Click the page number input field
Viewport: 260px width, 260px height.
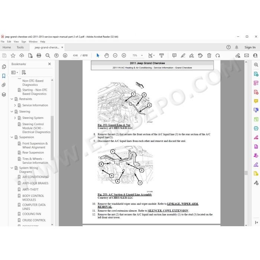[x=75, y=56]
